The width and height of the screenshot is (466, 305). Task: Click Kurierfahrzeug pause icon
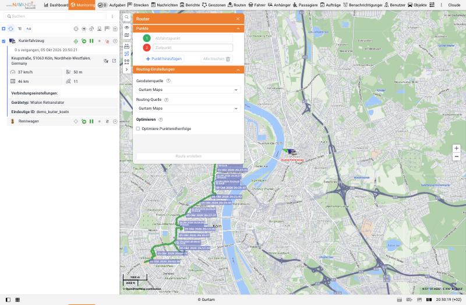91,41
